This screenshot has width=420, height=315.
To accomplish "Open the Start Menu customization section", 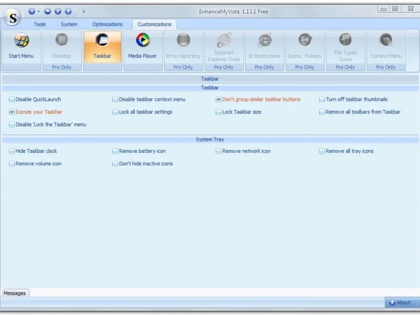I will [22, 50].
